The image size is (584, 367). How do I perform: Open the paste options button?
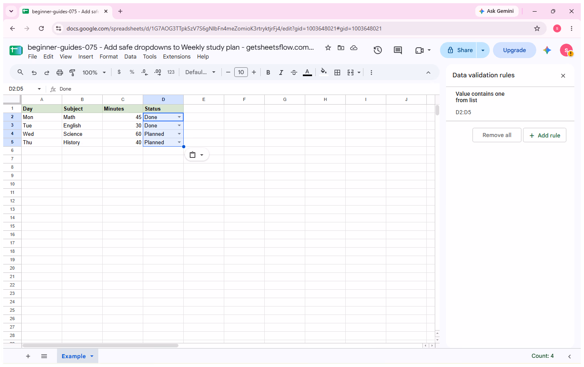click(197, 155)
